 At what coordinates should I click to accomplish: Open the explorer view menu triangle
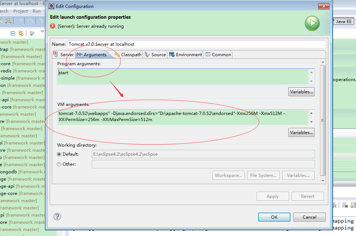42,32
